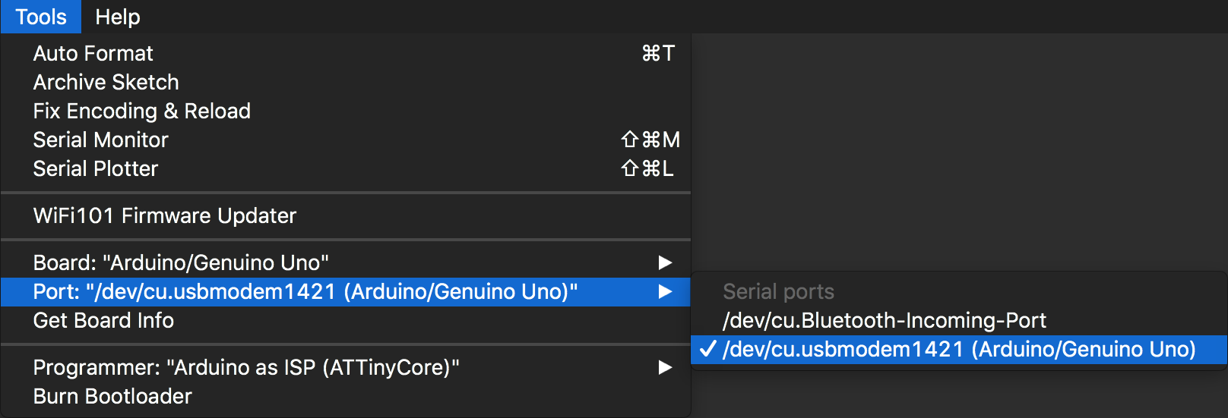Run Auto Format on the sketch
The image size is (1228, 418).
tap(93, 53)
